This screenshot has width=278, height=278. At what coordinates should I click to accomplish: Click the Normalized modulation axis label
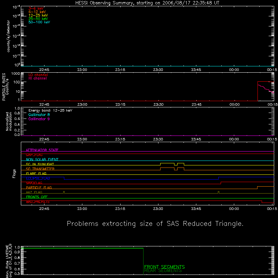(9, 121)
